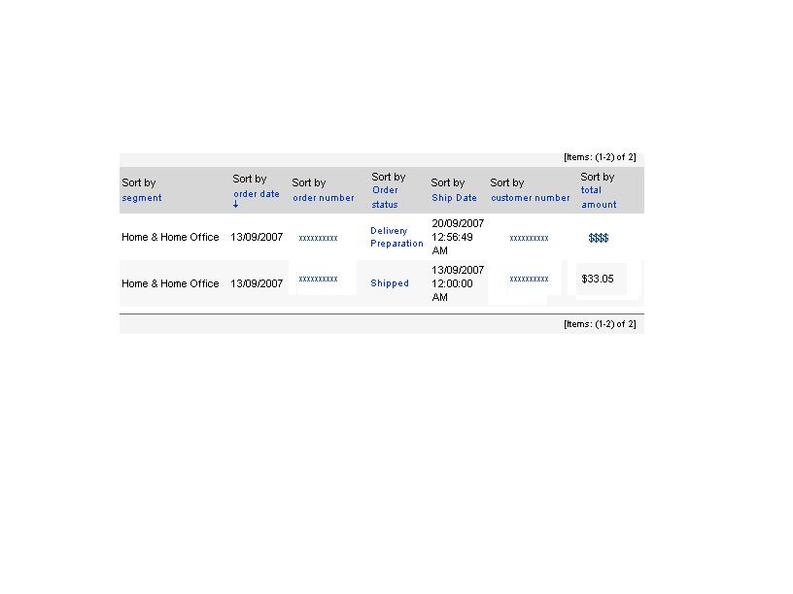Click the second row 13/09/2007 order date

tap(257, 283)
